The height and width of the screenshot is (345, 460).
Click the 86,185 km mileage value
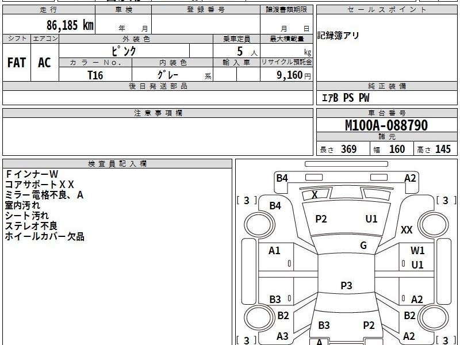70,25
